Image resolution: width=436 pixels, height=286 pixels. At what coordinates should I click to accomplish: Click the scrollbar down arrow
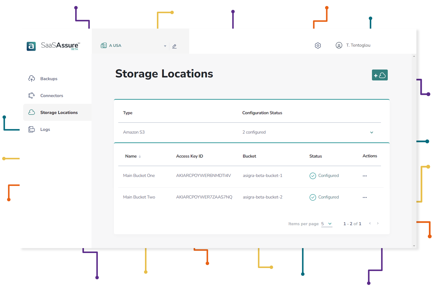tap(414, 246)
